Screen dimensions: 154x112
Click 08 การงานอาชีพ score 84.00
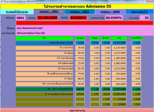80,84
